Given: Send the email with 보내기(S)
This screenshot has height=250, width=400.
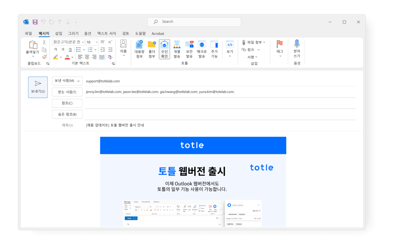Looking at the screenshot, I should [x=38, y=87].
